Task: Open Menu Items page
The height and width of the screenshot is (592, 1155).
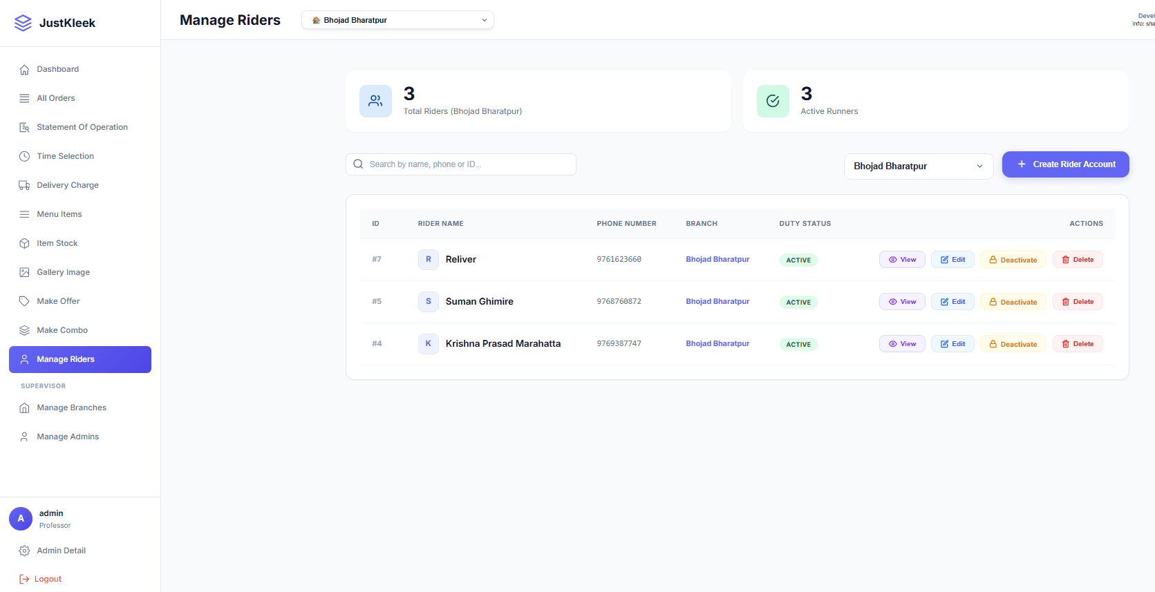Action: click(x=80, y=214)
